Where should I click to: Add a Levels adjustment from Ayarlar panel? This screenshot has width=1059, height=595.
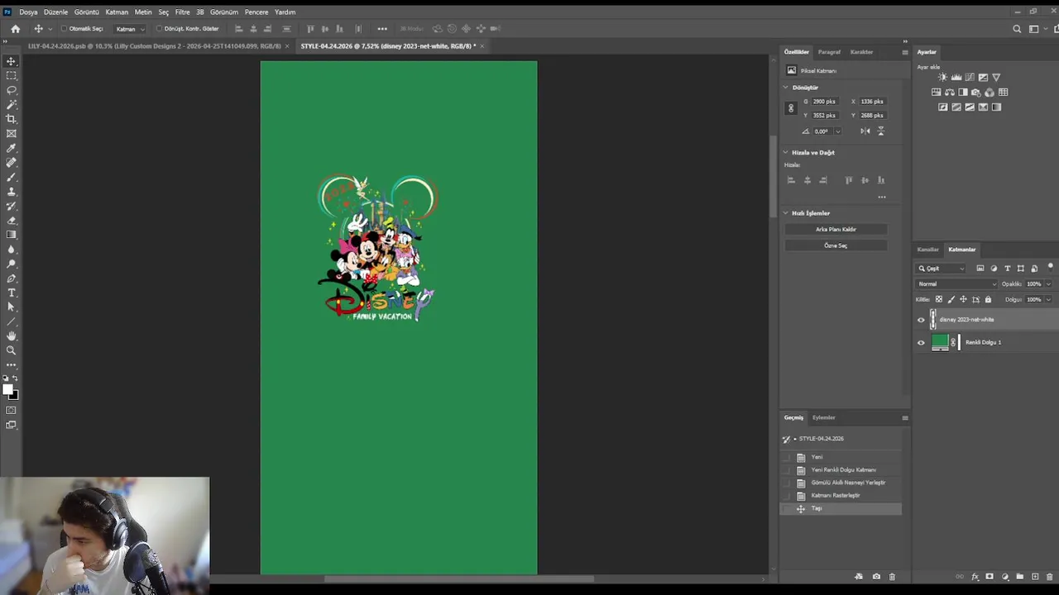956,77
